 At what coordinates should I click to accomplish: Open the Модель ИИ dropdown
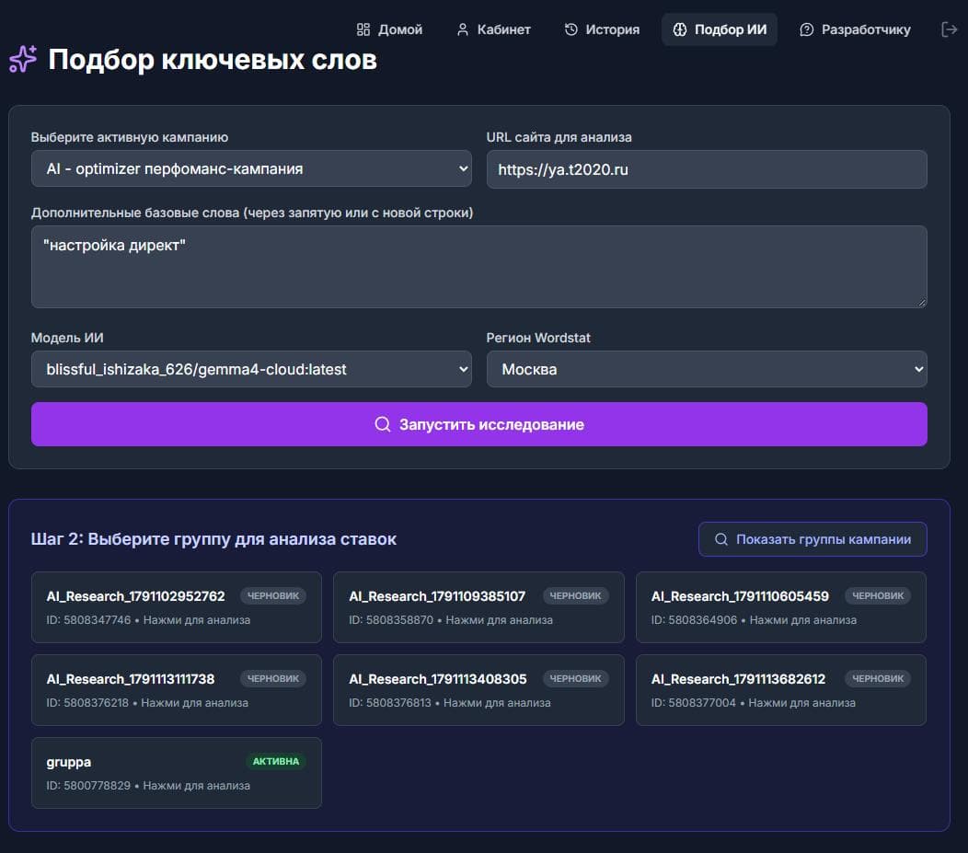[x=251, y=369]
